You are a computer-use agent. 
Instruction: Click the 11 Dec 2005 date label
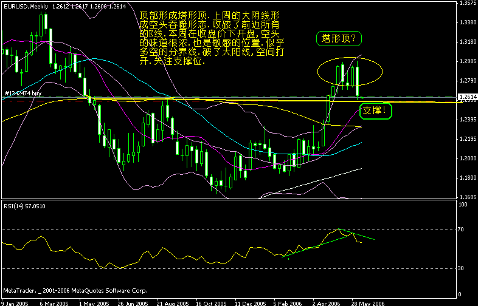pos(251,303)
